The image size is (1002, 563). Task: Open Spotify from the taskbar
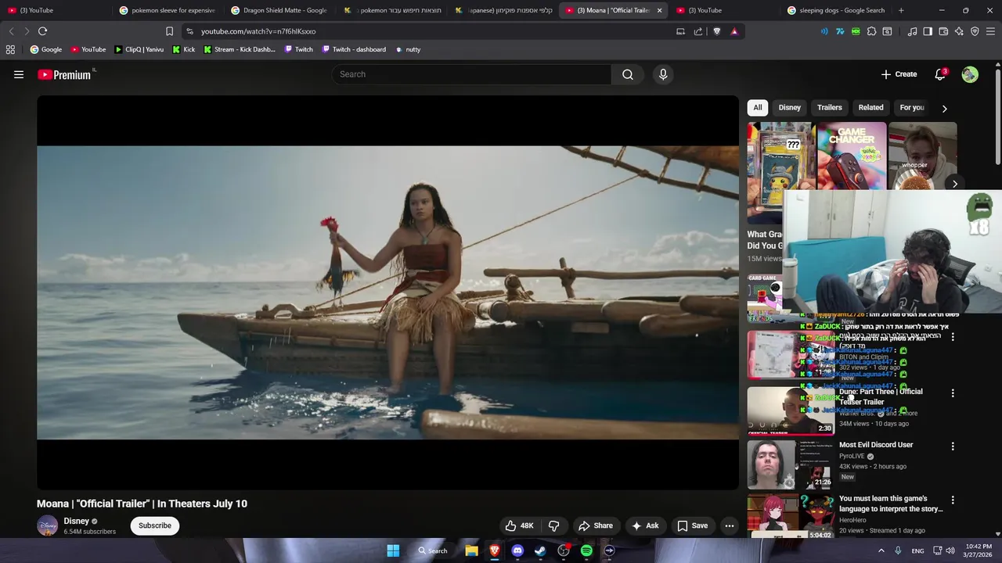click(x=586, y=550)
